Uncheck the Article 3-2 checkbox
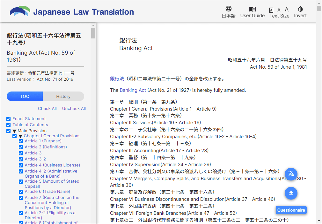The width and height of the screenshot is (322, 224). 21,159
